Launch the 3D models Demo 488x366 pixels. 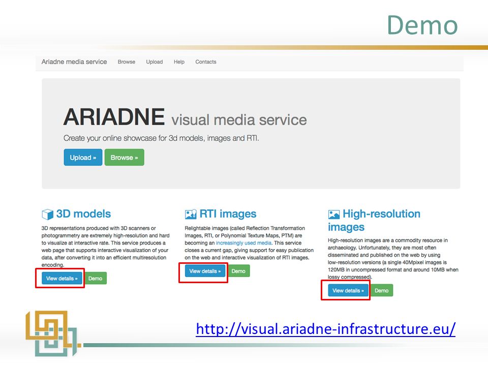(x=95, y=278)
